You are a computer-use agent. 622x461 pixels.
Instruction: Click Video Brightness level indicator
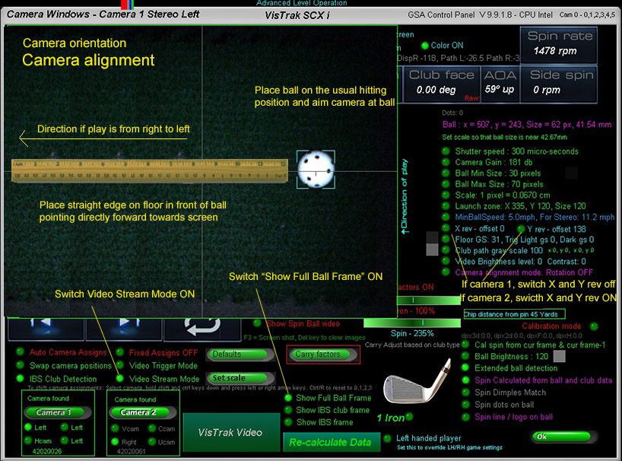click(446, 261)
